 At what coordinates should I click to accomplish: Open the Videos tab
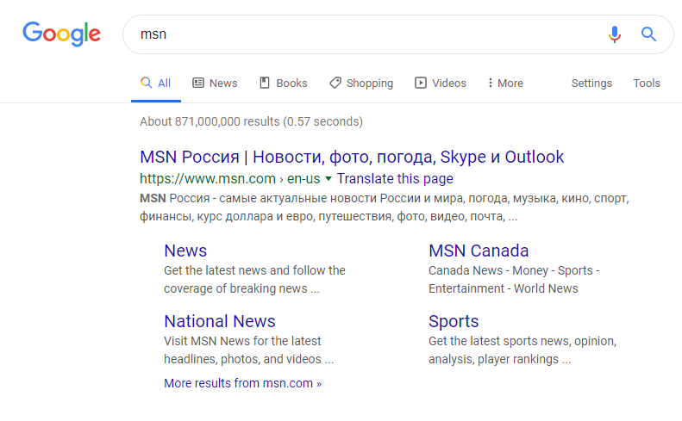click(x=441, y=83)
